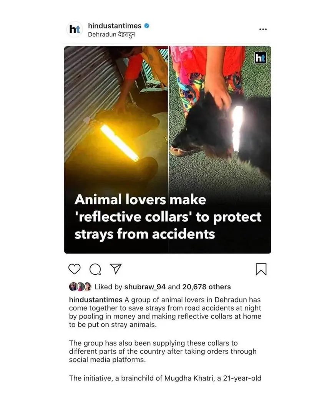Click caption paragraph about supplying collars
Screen dimensions: 332x397
pyautogui.click(x=163, y=352)
